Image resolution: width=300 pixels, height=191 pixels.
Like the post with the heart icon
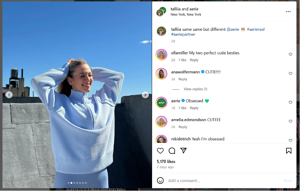click(160, 151)
